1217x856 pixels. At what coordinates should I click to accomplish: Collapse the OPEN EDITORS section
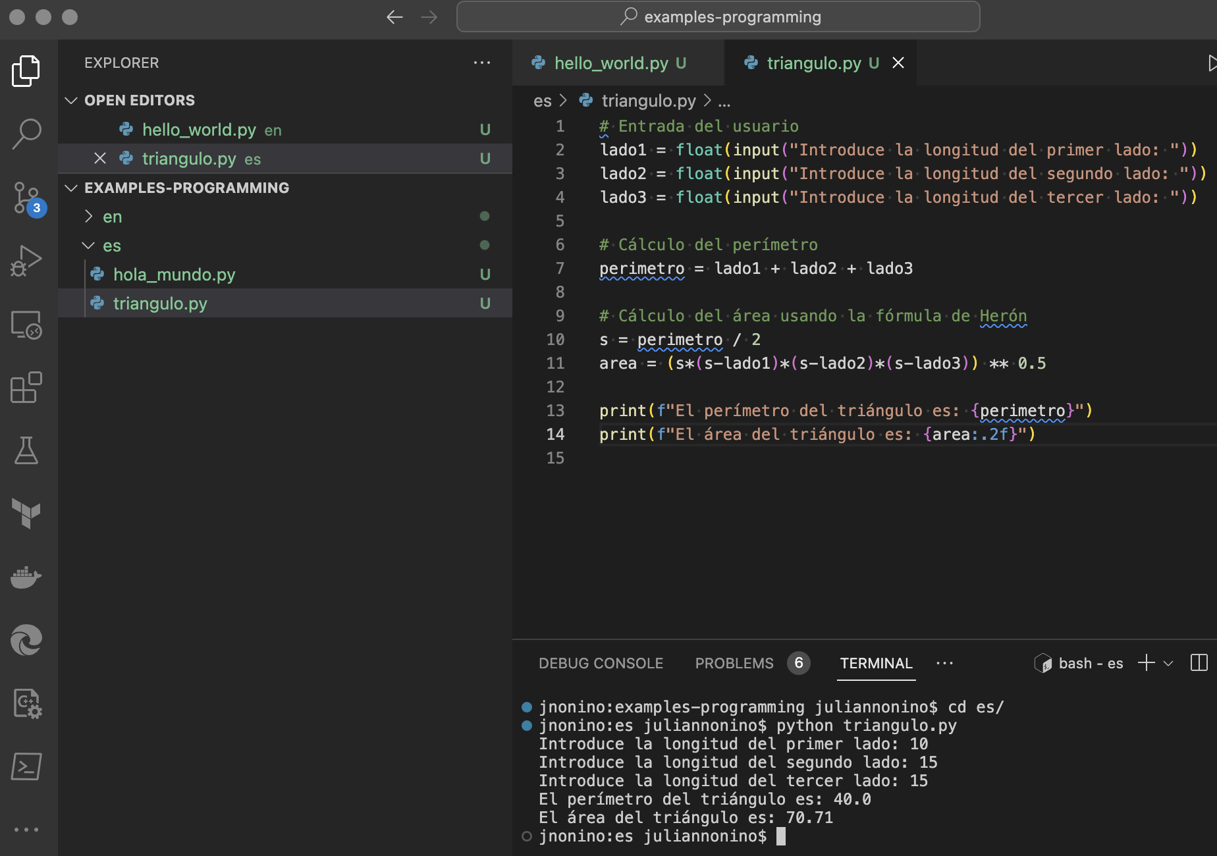point(139,100)
